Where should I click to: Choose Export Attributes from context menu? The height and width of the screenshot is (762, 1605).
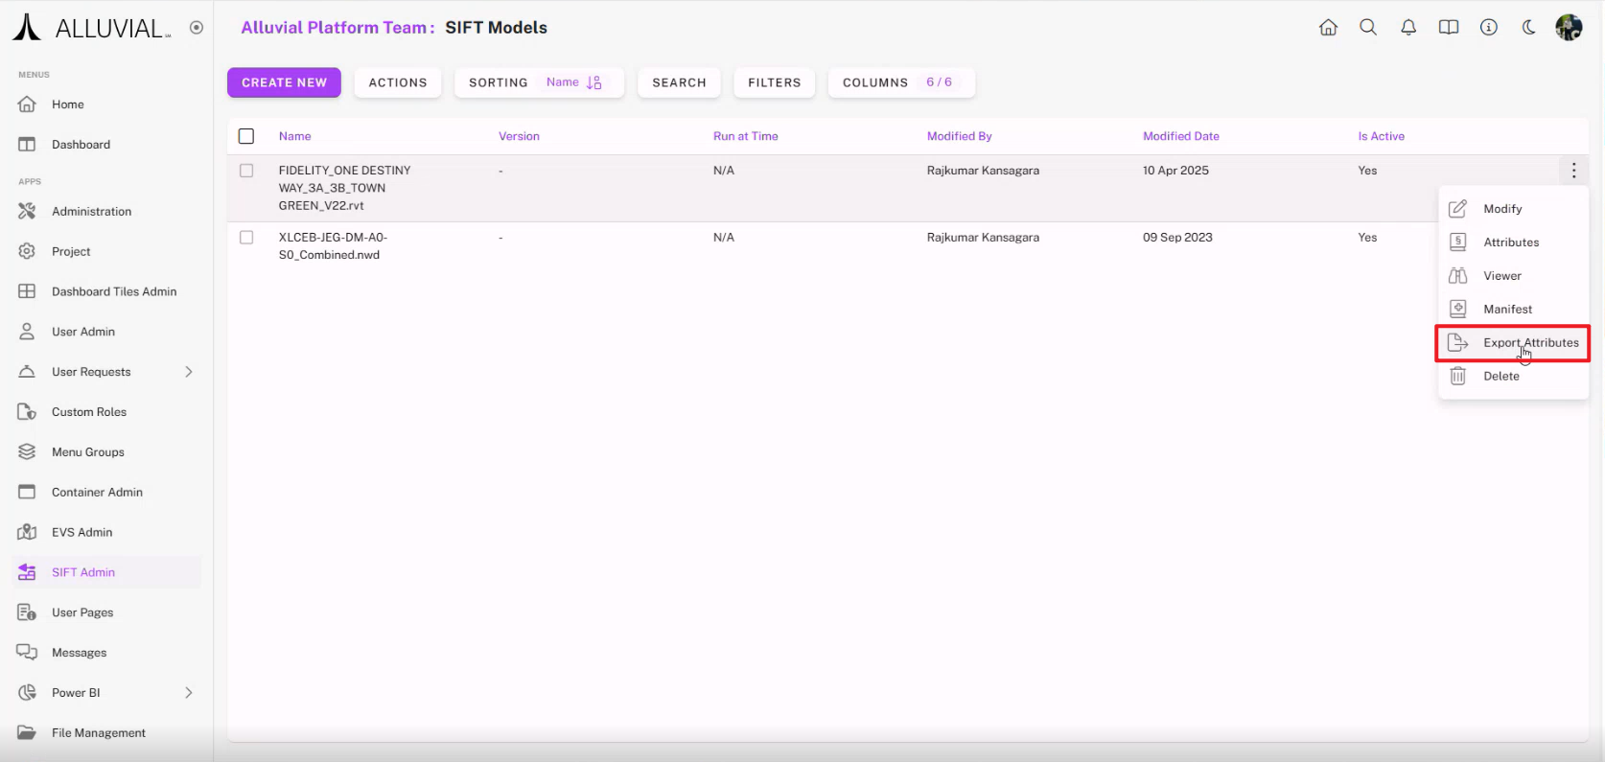point(1530,343)
